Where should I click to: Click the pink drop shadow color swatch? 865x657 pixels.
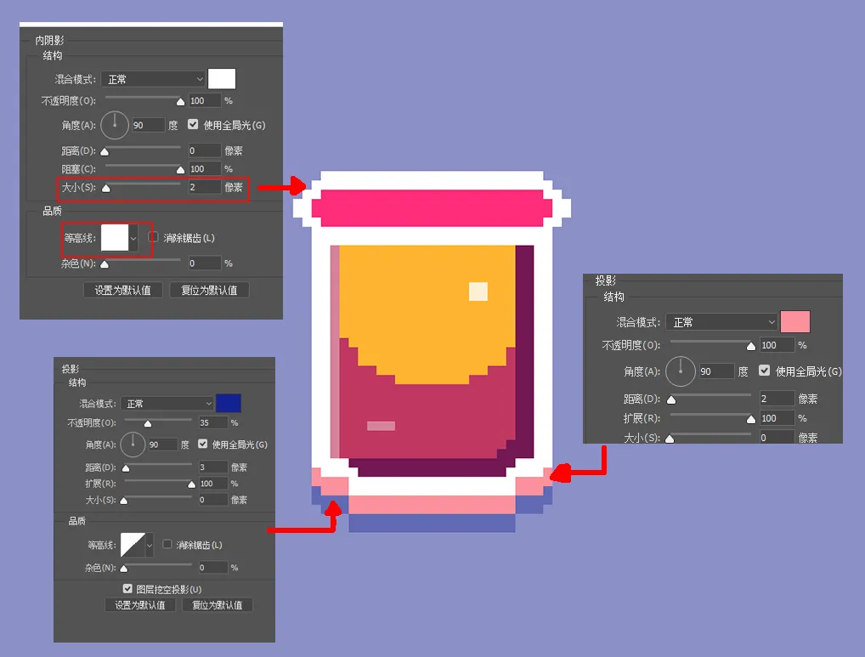pos(795,322)
